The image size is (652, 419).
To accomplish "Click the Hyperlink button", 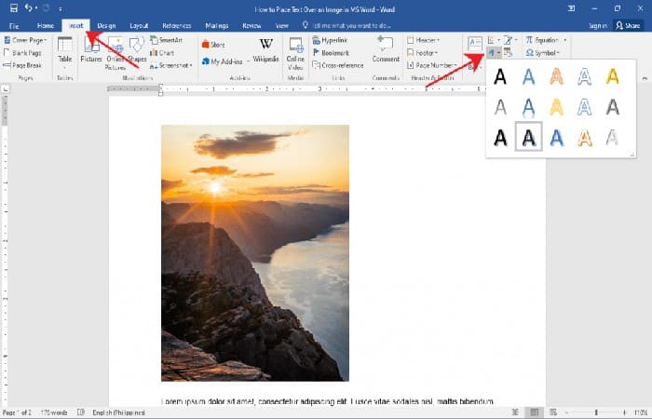I will pos(330,41).
